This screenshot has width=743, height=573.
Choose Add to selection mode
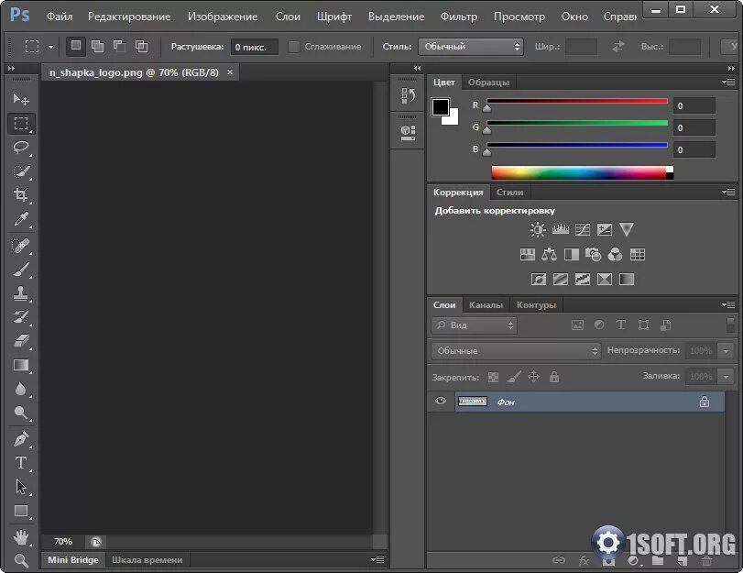98,46
